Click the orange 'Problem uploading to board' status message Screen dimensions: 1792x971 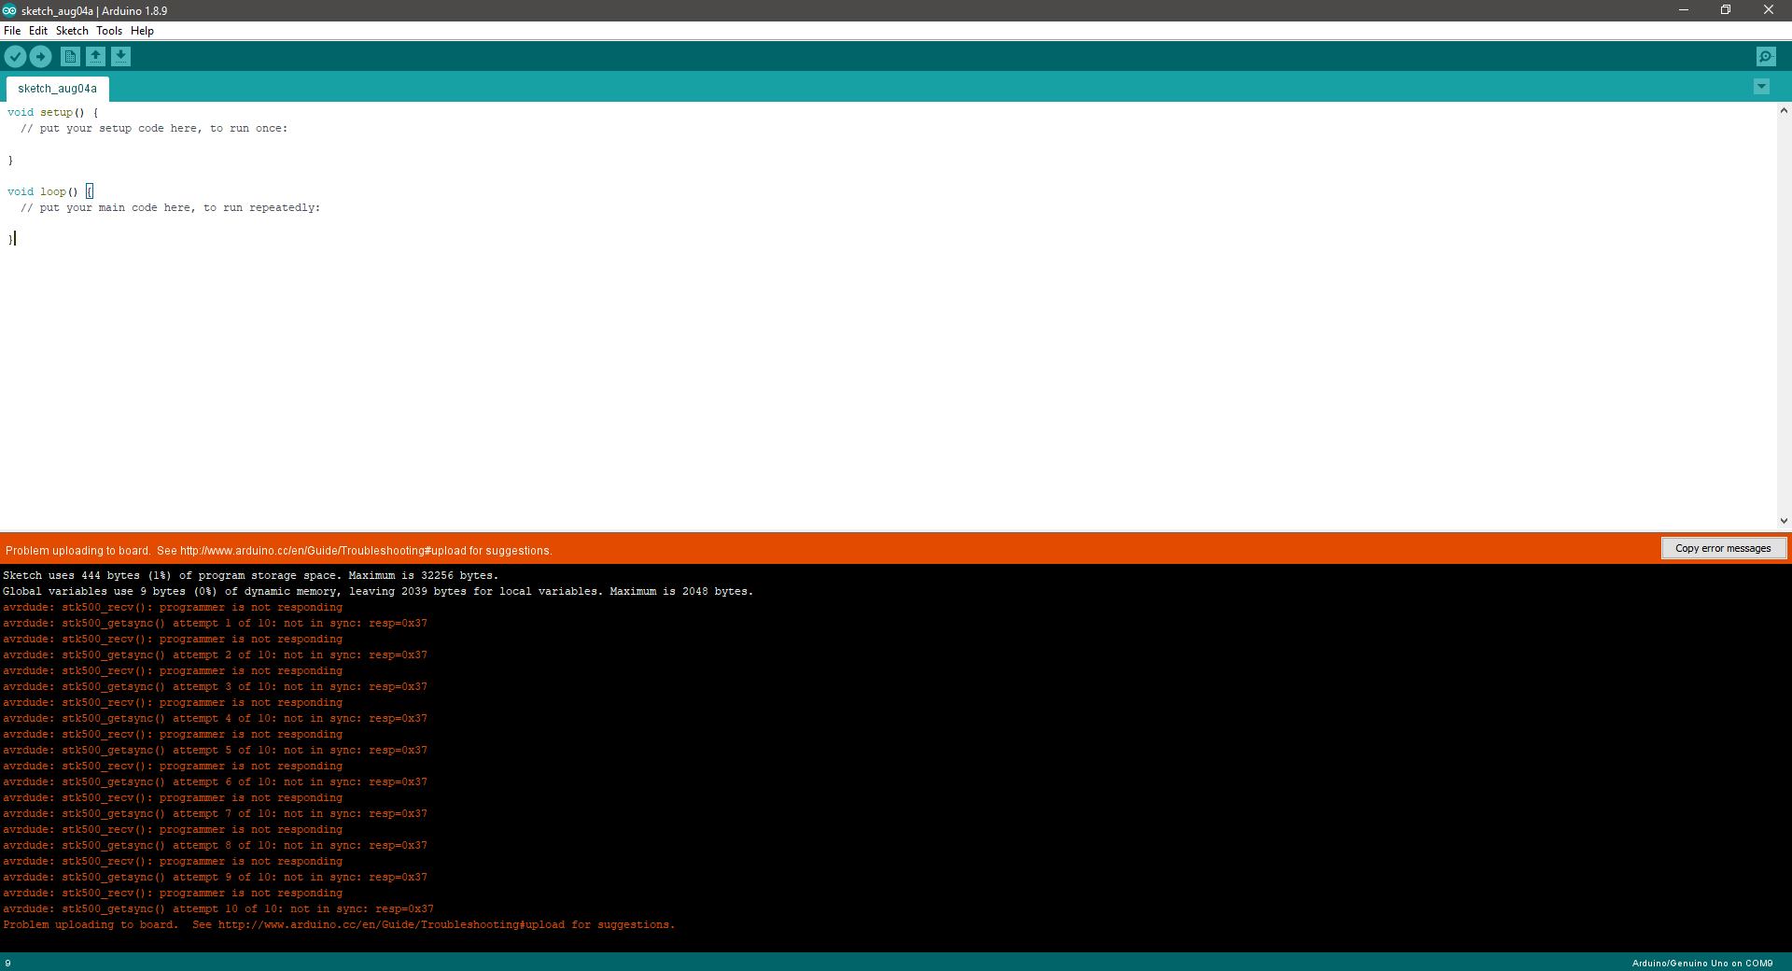[x=279, y=551]
